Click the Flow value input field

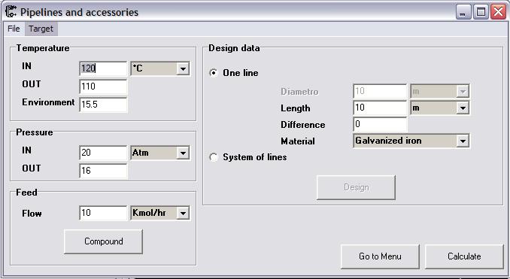click(x=103, y=214)
